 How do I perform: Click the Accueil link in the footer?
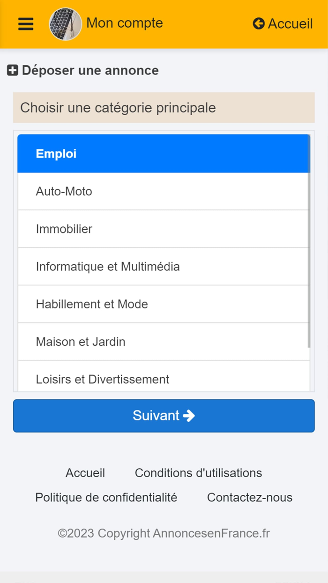pos(85,473)
